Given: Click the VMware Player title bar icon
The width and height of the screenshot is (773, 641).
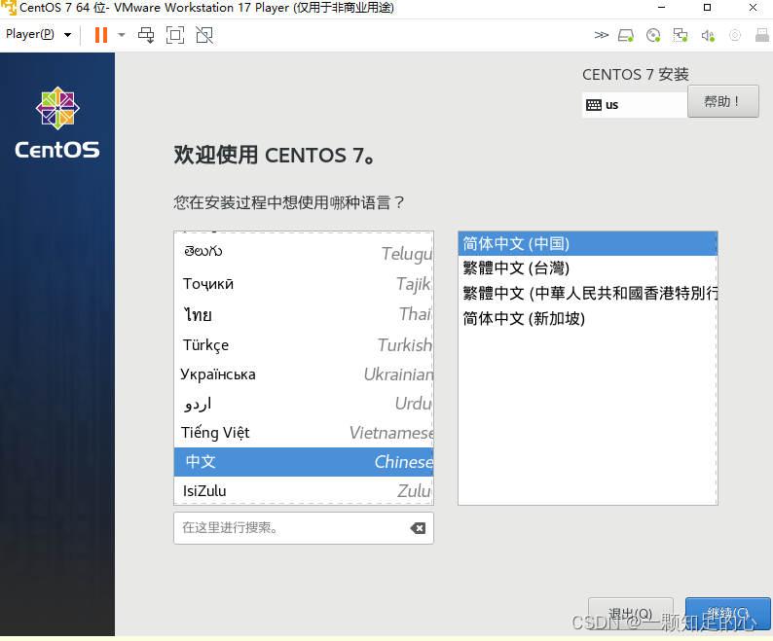Looking at the screenshot, I should pos(9,8).
